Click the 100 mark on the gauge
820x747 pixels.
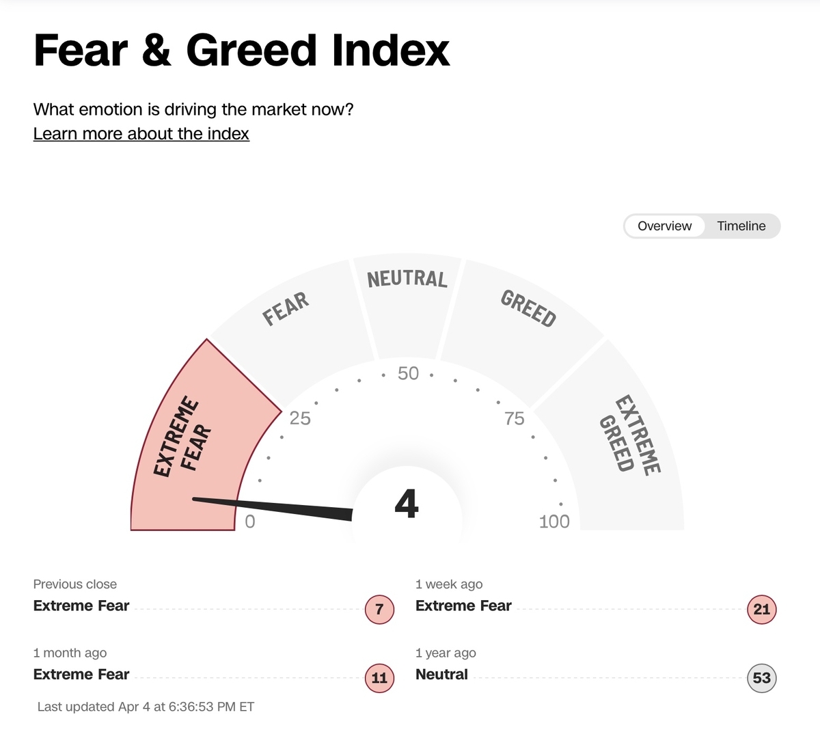click(554, 521)
